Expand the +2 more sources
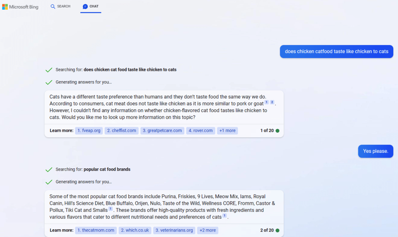This screenshot has width=398, height=237. click(x=208, y=230)
